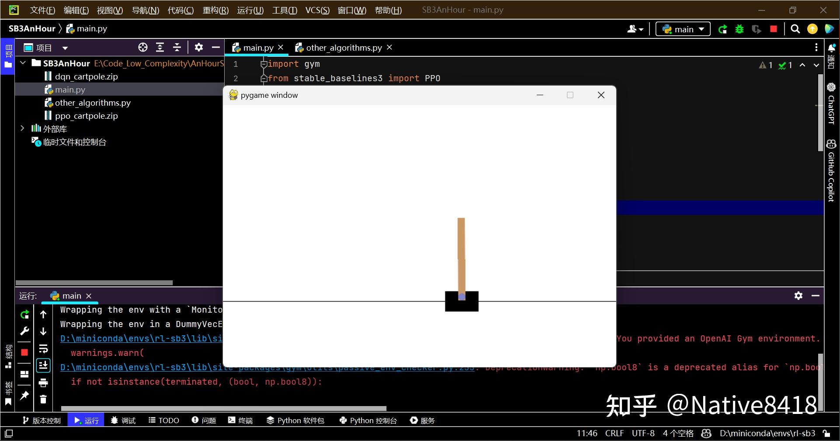
Task: Expand the 外部库 tree node
Action: [x=22, y=128]
